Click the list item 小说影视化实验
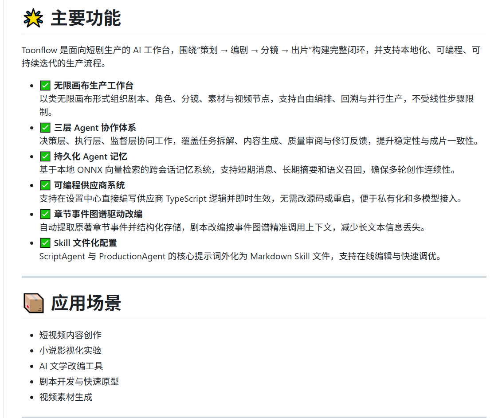Screen dimensions: 502x418 [71, 351]
